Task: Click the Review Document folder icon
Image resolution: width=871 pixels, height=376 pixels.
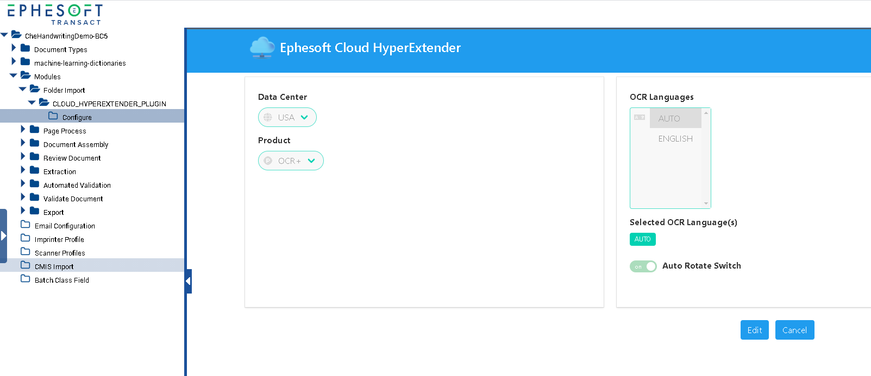Action: pos(34,157)
